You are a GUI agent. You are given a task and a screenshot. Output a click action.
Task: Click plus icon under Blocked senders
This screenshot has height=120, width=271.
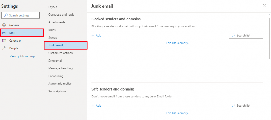pos(93,36)
